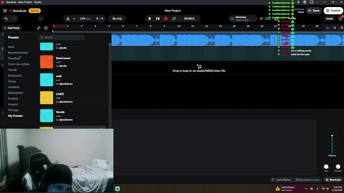
Task: Toggle loop cycle mode
Action: pyautogui.click(x=174, y=18)
